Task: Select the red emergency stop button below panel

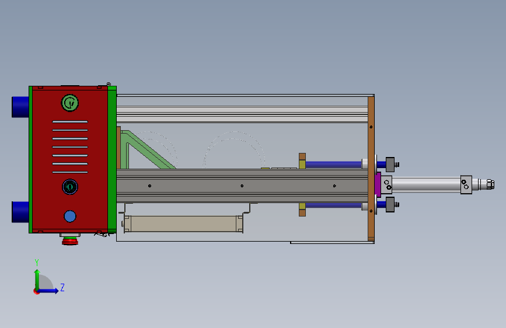Action: point(70,240)
